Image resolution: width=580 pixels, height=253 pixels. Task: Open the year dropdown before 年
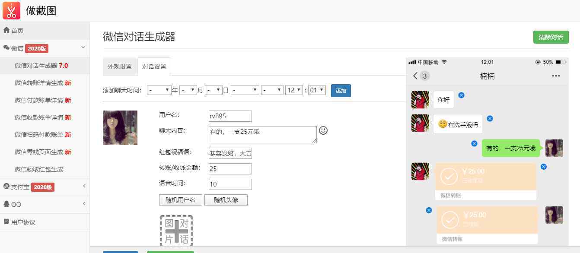point(159,90)
